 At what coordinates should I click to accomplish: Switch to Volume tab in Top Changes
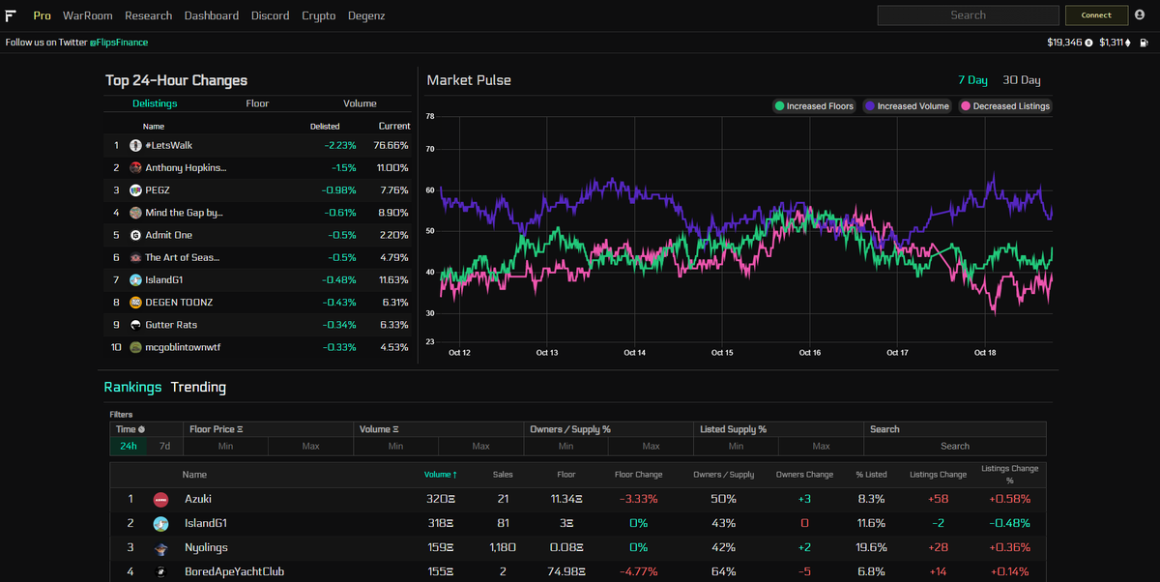point(360,103)
